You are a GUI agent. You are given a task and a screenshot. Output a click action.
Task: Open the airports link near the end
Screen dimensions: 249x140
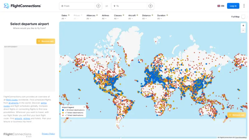click(x=18, y=119)
